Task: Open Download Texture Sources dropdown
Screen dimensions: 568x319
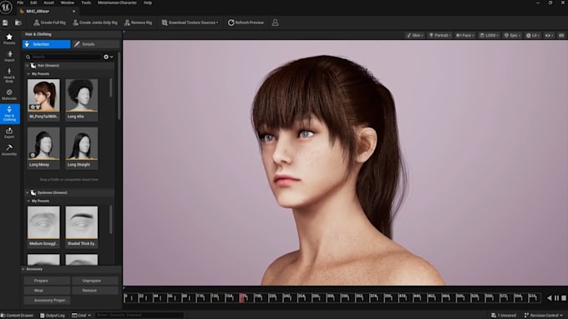Action: pos(190,22)
